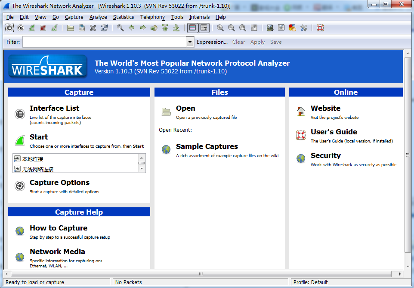Viewport: 414px width, 288px height.
Task: Open preferences with the tools icon
Action: pos(304,28)
